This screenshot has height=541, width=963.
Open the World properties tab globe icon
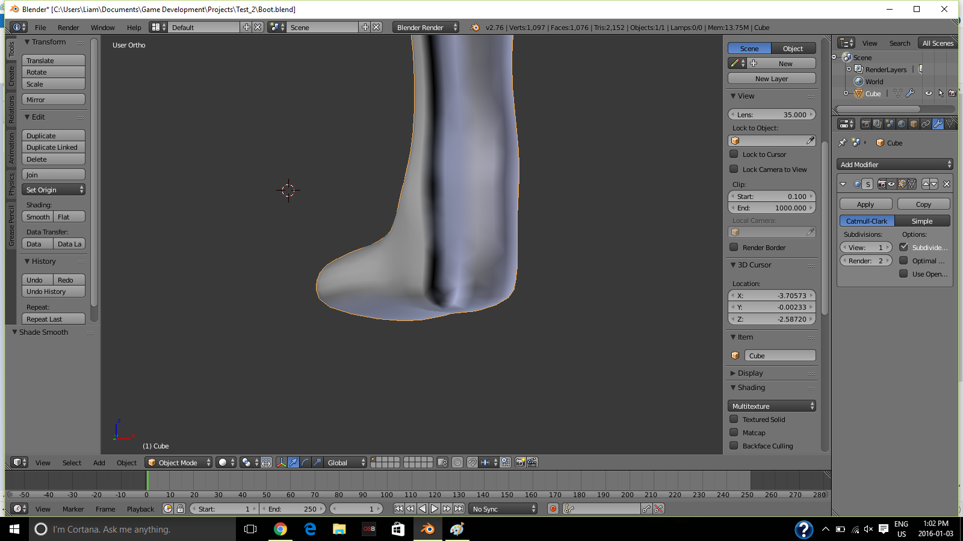click(902, 124)
